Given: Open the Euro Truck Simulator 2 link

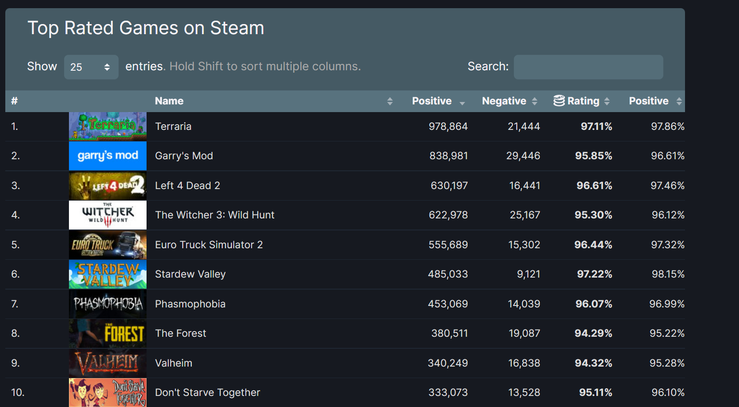Looking at the screenshot, I should 209,245.
